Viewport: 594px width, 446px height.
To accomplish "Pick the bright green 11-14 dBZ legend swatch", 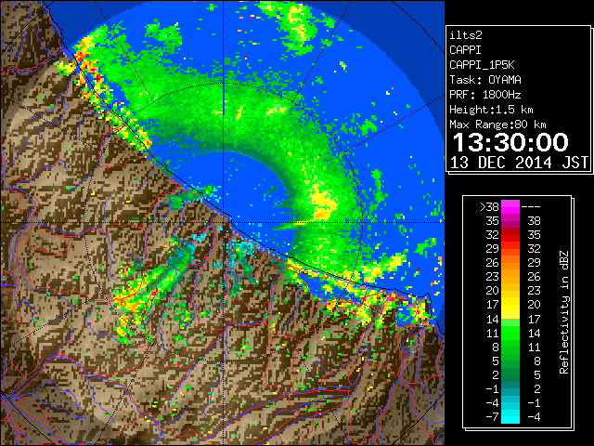I will (510, 333).
